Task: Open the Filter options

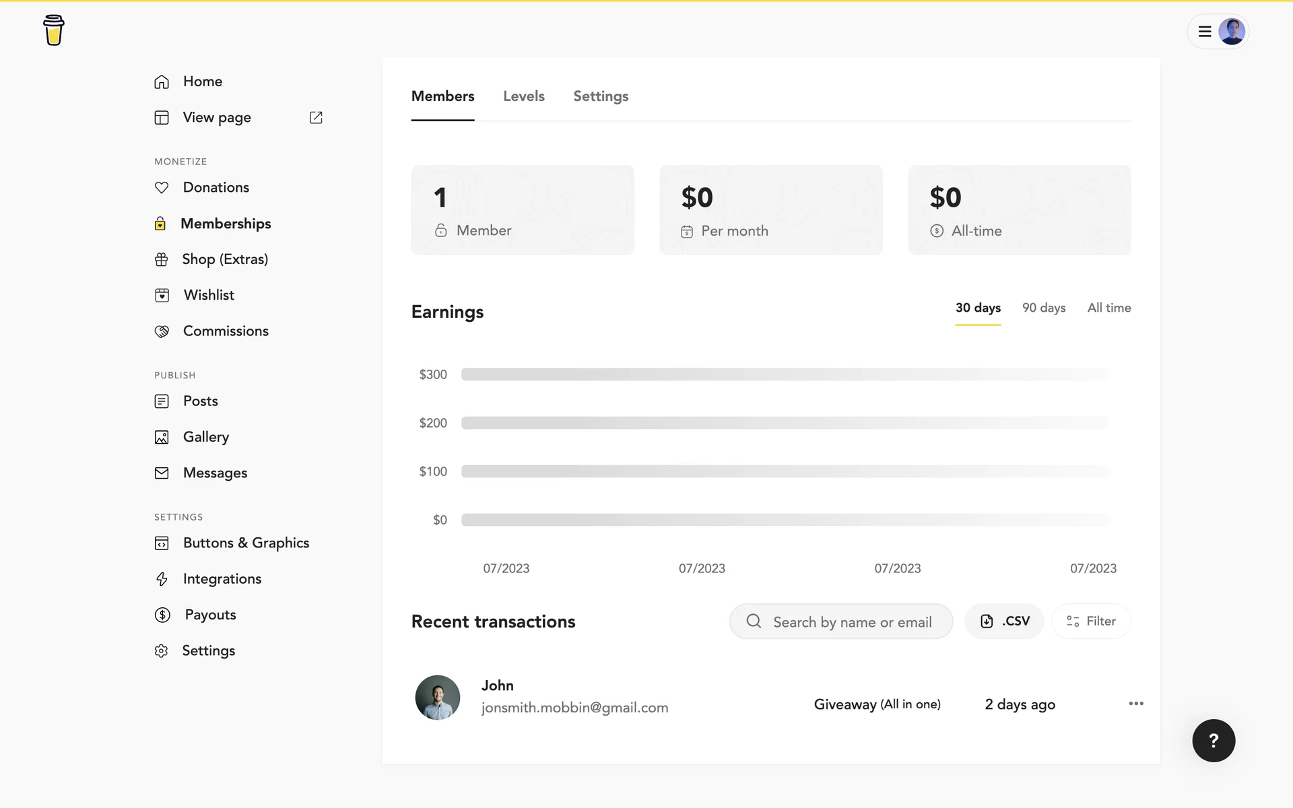Action: click(1091, 621)
